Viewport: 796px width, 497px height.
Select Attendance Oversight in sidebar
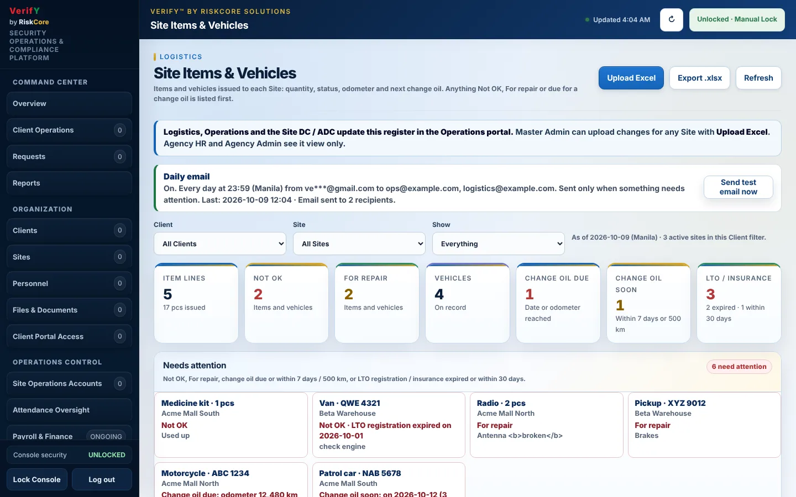69,410
